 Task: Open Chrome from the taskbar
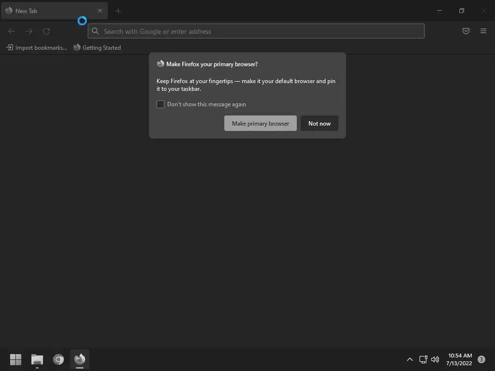58,359
